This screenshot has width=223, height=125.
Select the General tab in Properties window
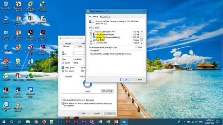tap(66, 46)
